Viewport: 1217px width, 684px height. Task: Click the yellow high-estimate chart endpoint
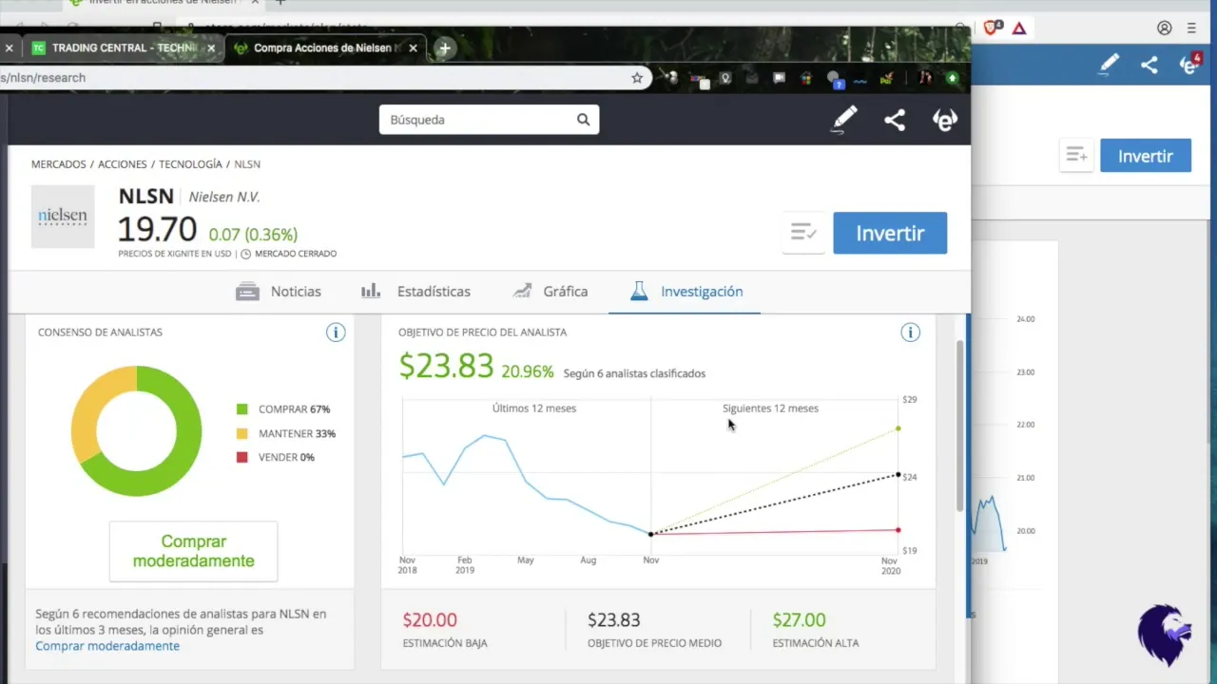tap(898, 428)
